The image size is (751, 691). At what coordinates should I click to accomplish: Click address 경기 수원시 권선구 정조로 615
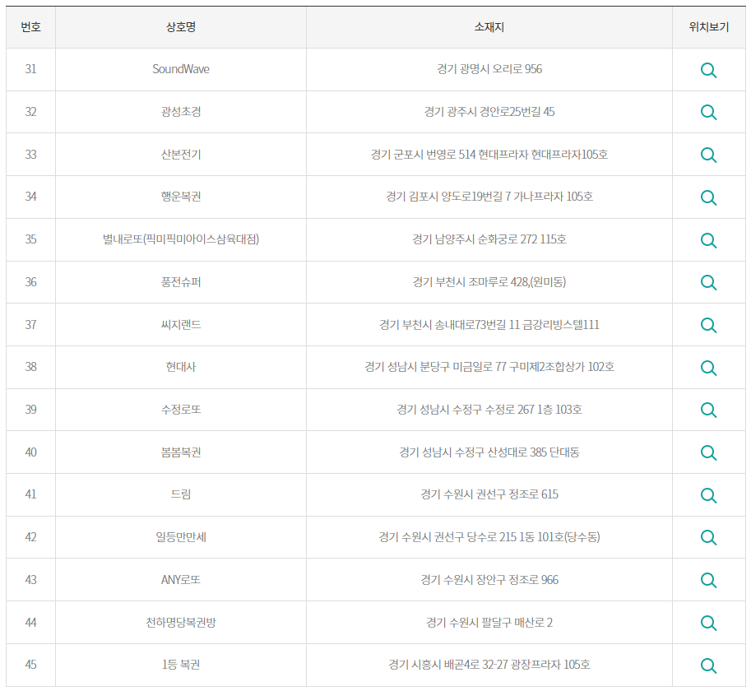pos(489,494)
